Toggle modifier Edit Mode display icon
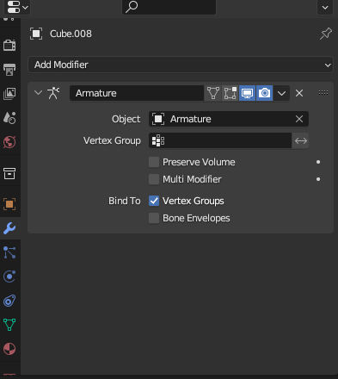Image resolution: width=338 pixels, height=379 pixels. (230, 93)
